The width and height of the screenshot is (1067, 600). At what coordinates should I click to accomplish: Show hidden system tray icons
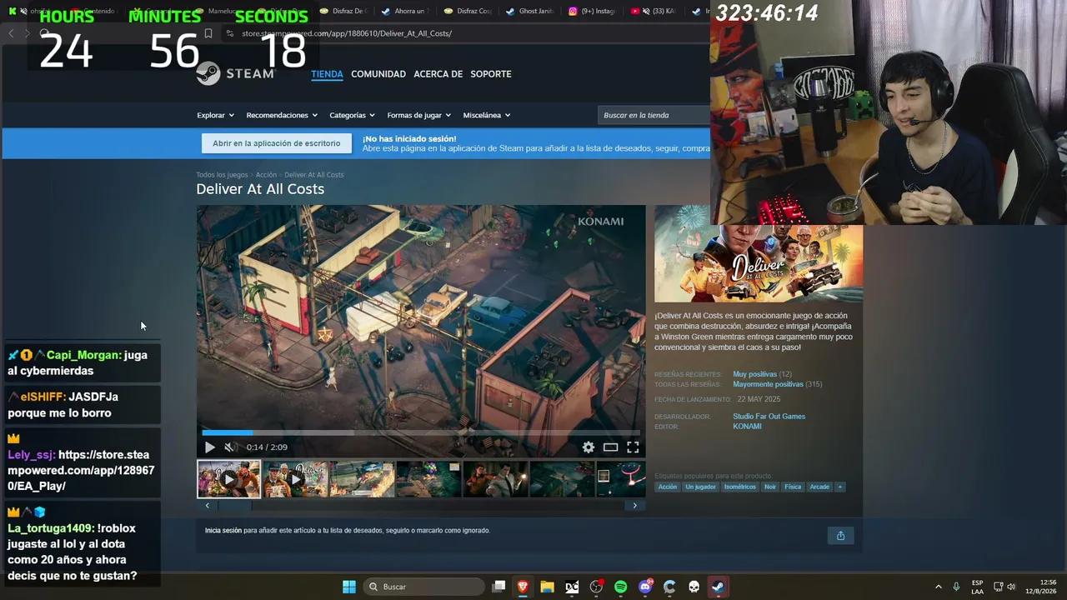pos(938,587)
